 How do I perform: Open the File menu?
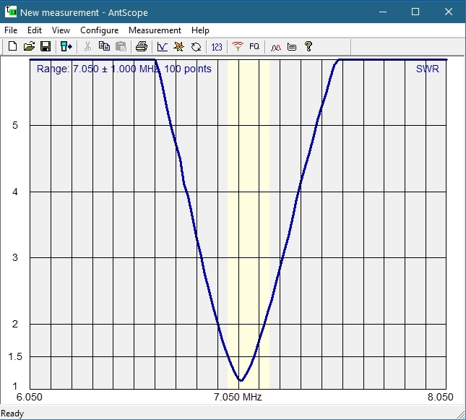[11, 30]
